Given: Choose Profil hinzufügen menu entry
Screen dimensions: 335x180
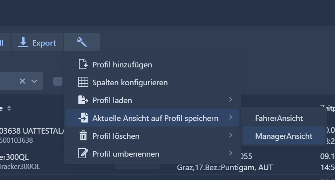Looking at the screenshot, I should coord(122,64).
